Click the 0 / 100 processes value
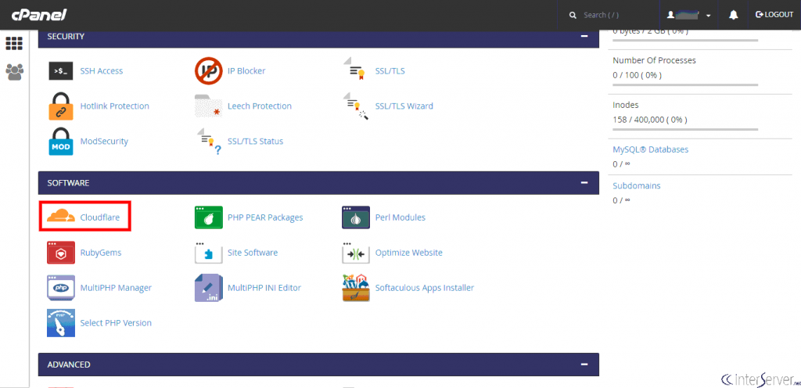 pyautogui.click(x=637, y=76)
